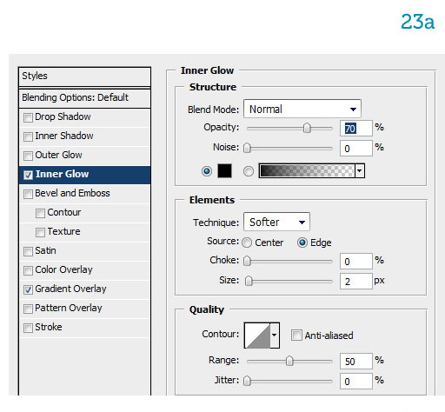Click the Size slider handle
Viewport: 445px width, 412px height.
tap(249, 281)
